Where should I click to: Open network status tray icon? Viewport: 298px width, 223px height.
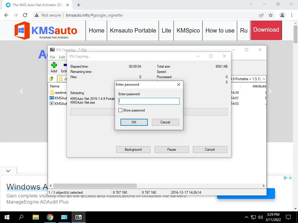[253, 217]
